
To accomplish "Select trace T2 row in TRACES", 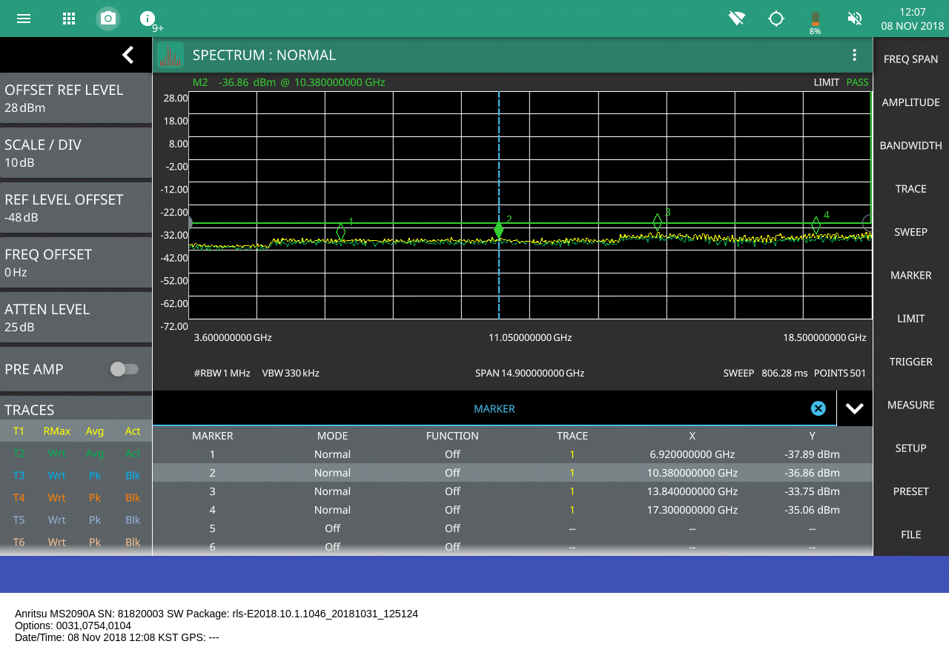I will point(76,453).
